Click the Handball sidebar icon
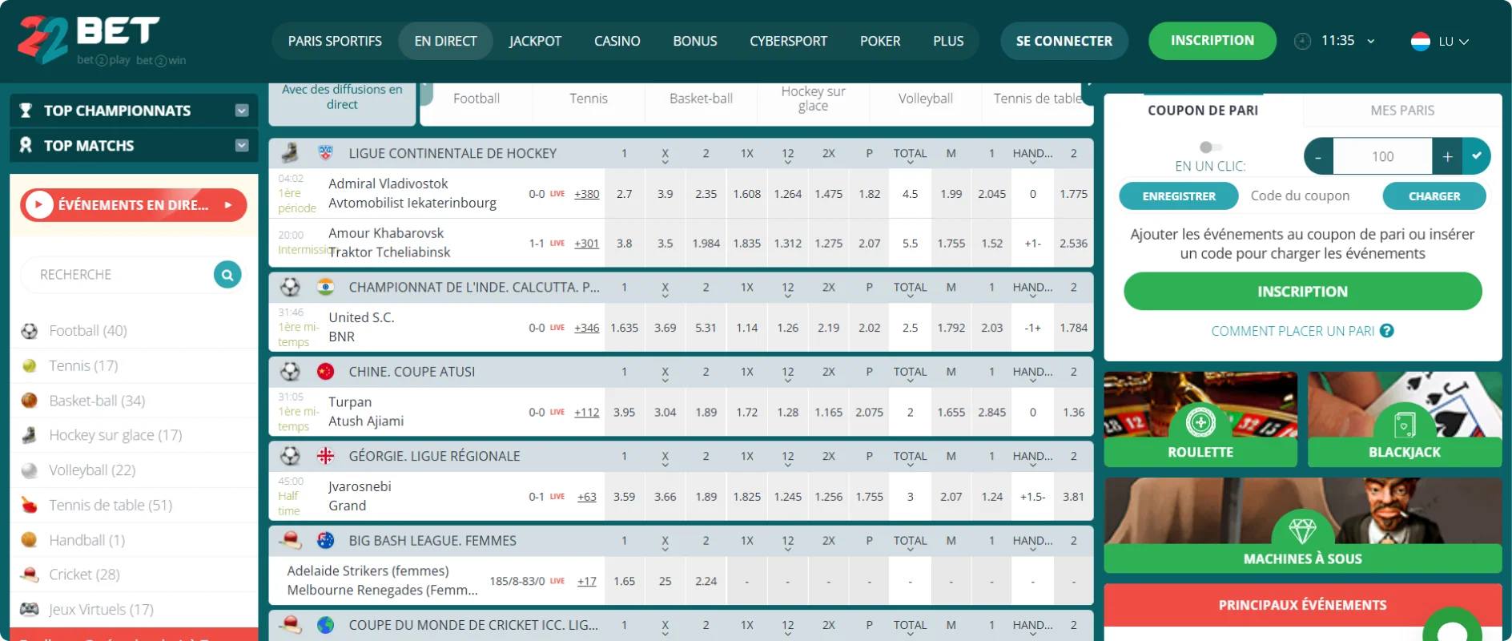The width and height of the screenshot is (1512, 641). [30, 540]
